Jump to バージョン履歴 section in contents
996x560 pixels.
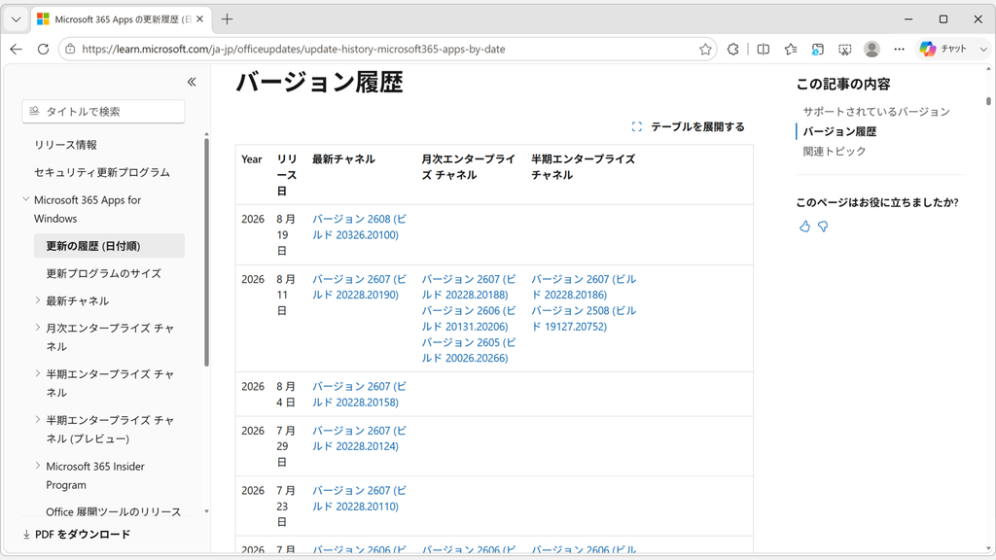839,131
